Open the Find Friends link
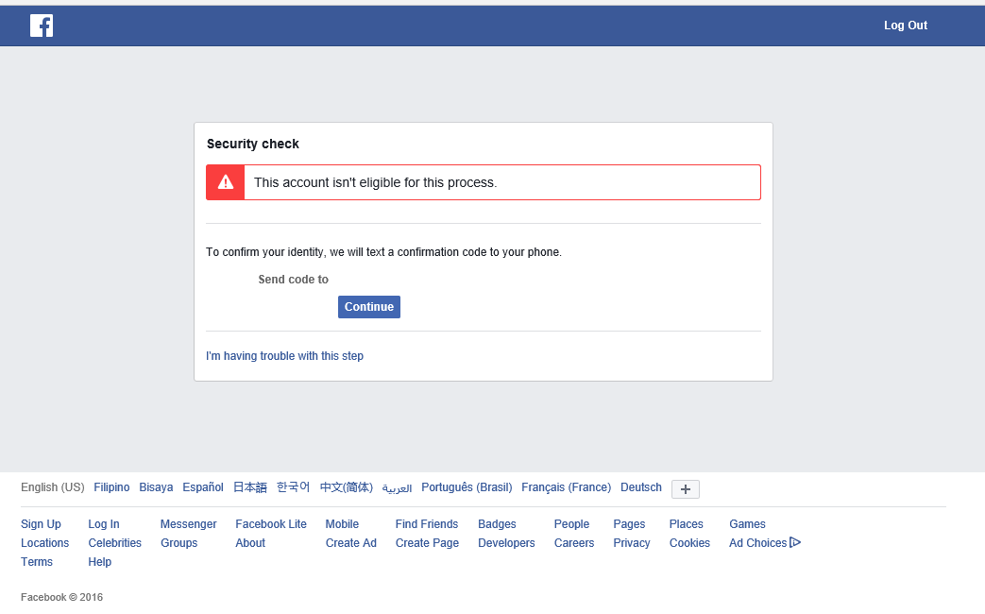Image resolution: width=985 pixels, height=614 pixels. (427, 524)
